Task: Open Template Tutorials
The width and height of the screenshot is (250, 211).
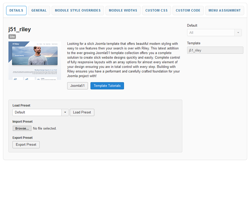Action: (x=107, y=86)
